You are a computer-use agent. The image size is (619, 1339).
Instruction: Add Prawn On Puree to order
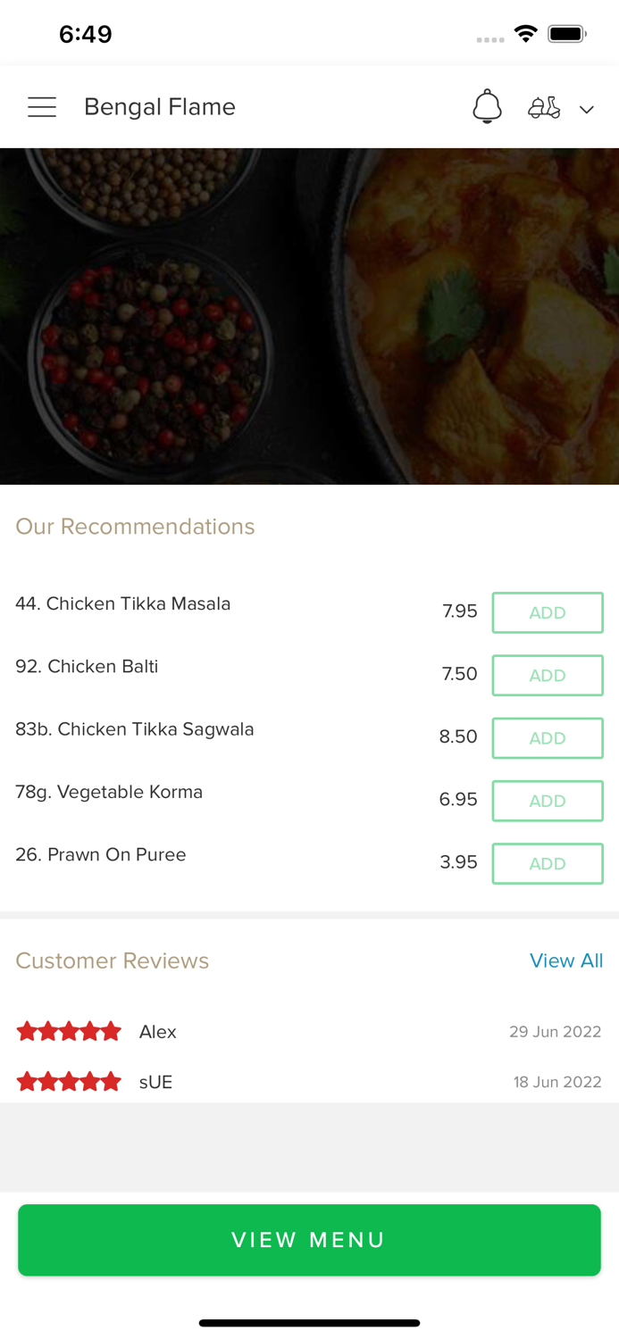point(547,863)
